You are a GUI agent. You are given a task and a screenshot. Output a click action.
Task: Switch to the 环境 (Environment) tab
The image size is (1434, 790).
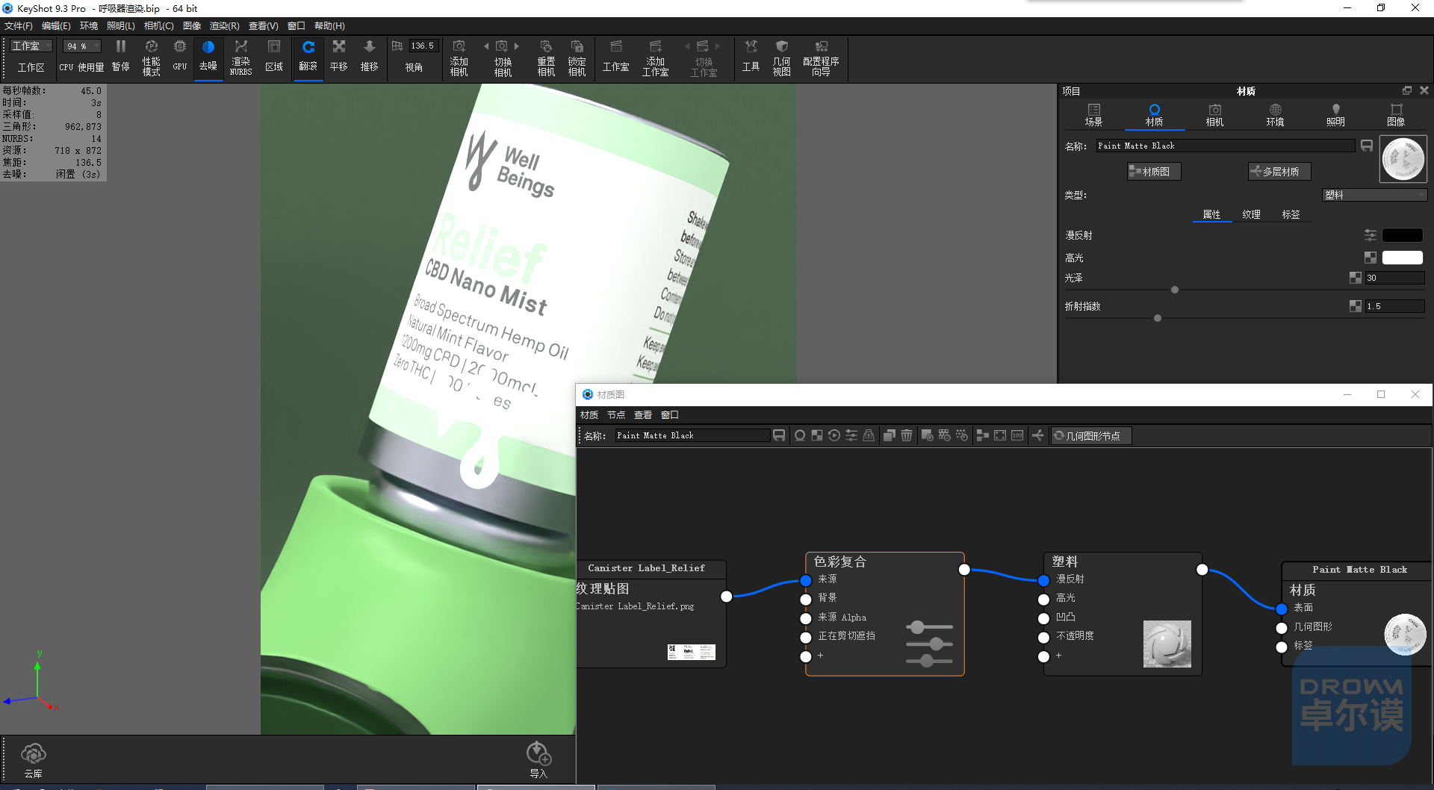coord(1275,115)
